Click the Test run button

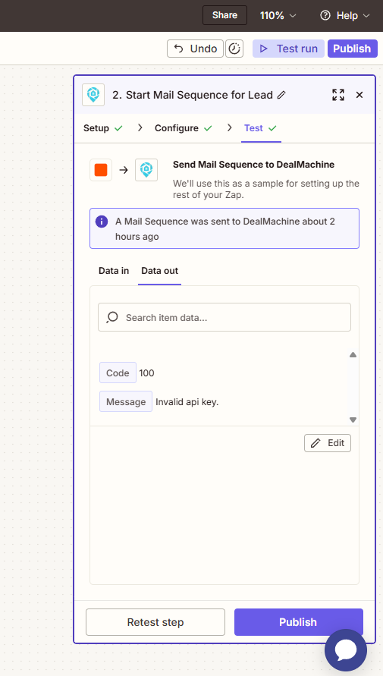point(288,49)
